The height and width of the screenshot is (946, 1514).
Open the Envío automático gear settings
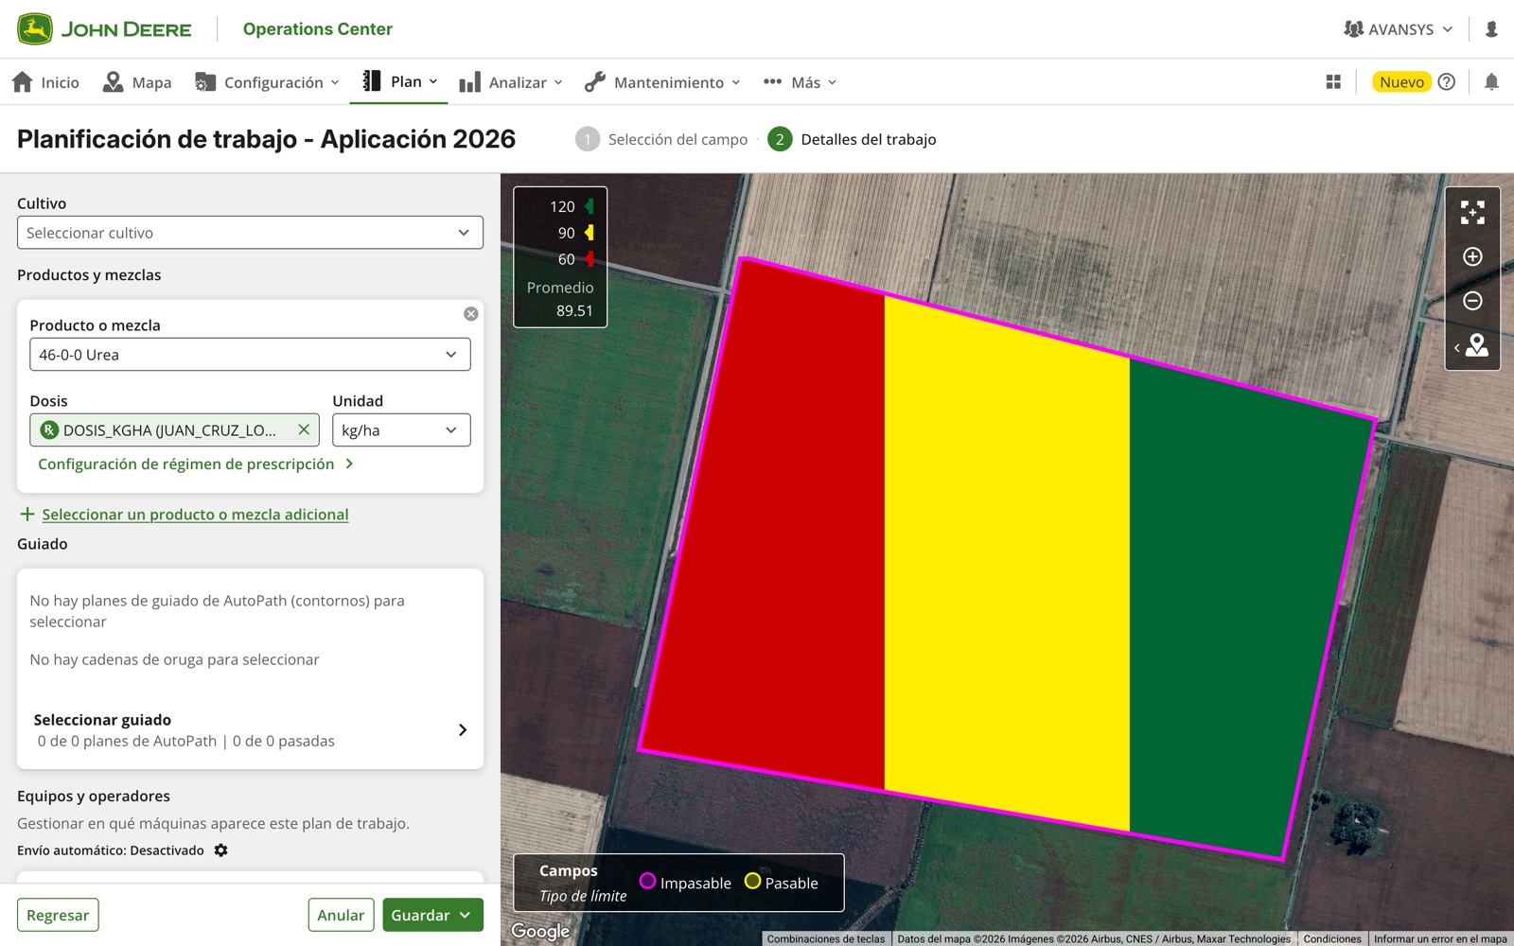(x=220, y=850)
